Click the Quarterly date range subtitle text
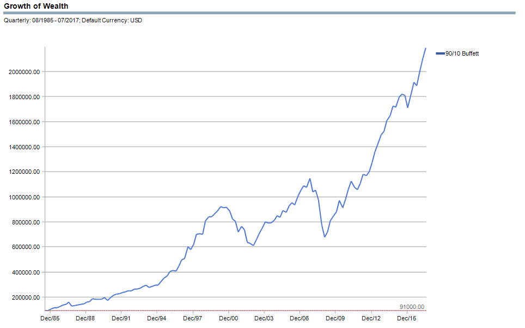Screen dimensions: 525x328 73,21
